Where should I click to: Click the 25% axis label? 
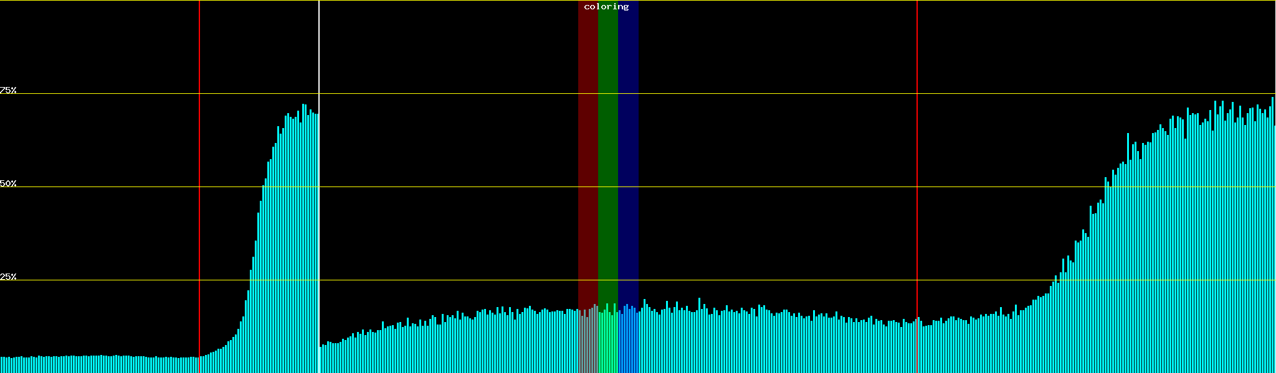coord(8,277)
